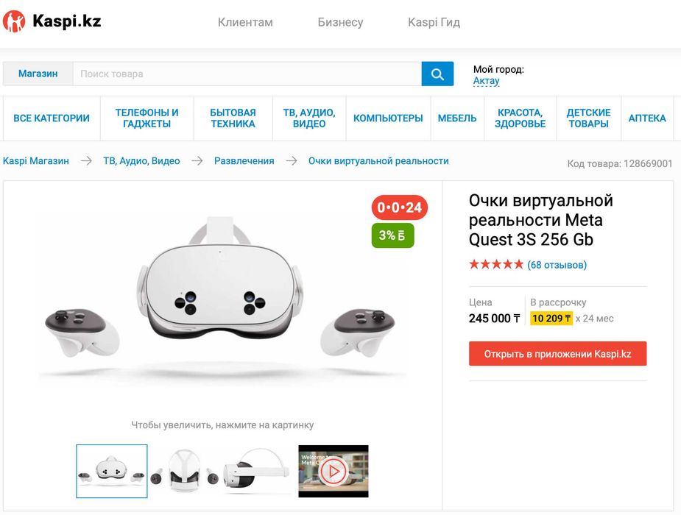Open the 68 отзывов reviews link
The height and width of the screenshot is (515, 681).
tap(557, 265)
